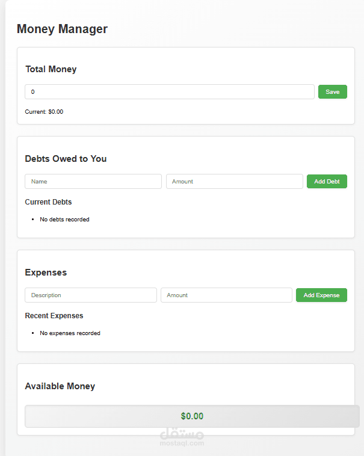Click the Total Money section heading

pos(51,69)
